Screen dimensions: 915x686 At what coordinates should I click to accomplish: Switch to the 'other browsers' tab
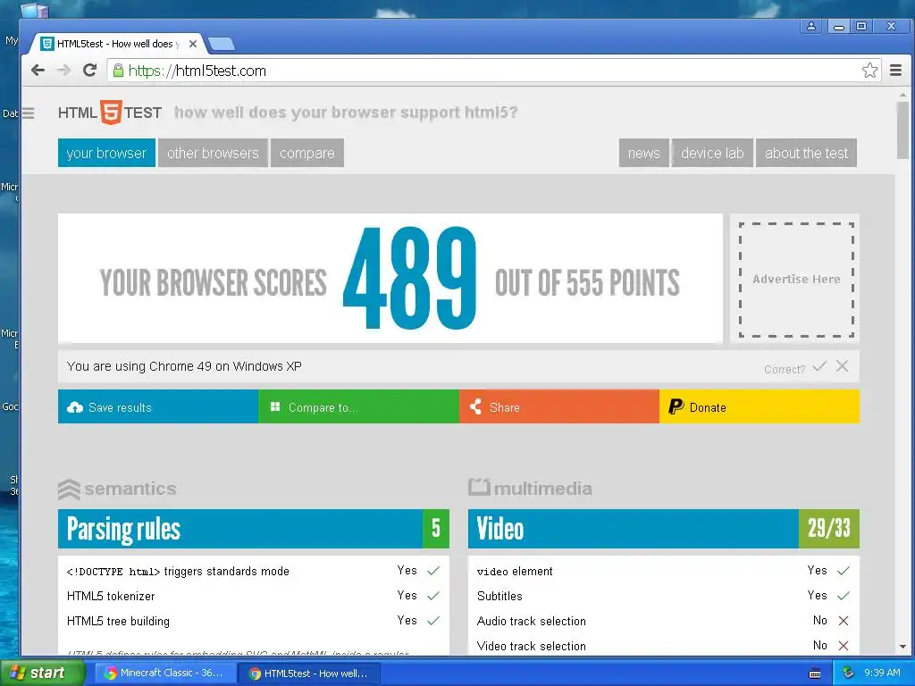213,153
